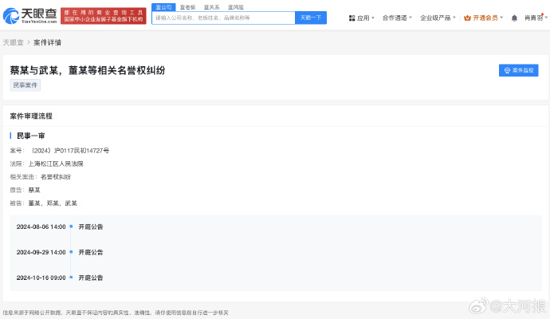Click the timeline dot for 2024-09-29 14:00
This screenshot has width=550, height=319.
[x=71, y=252]
